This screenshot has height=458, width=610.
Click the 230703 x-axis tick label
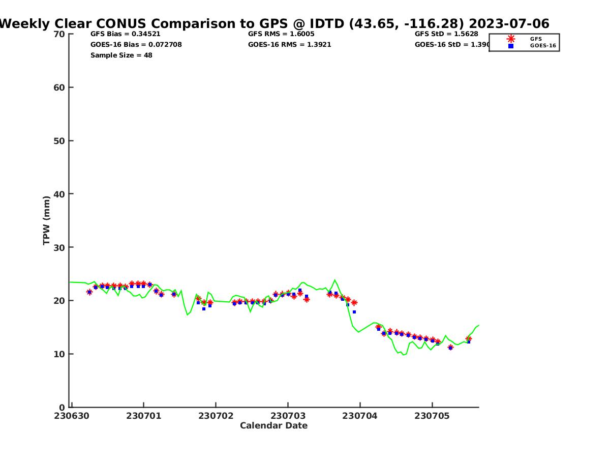(288, 416)
